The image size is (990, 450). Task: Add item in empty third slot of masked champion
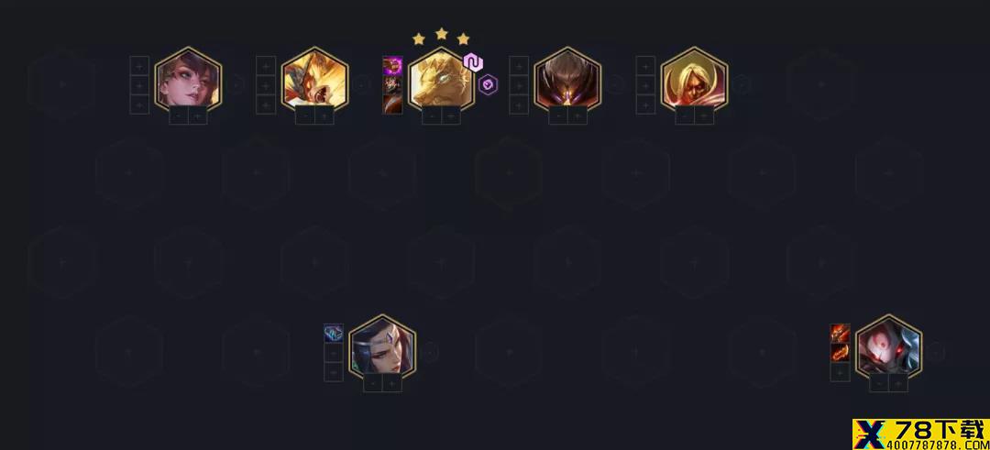point(840,372)
